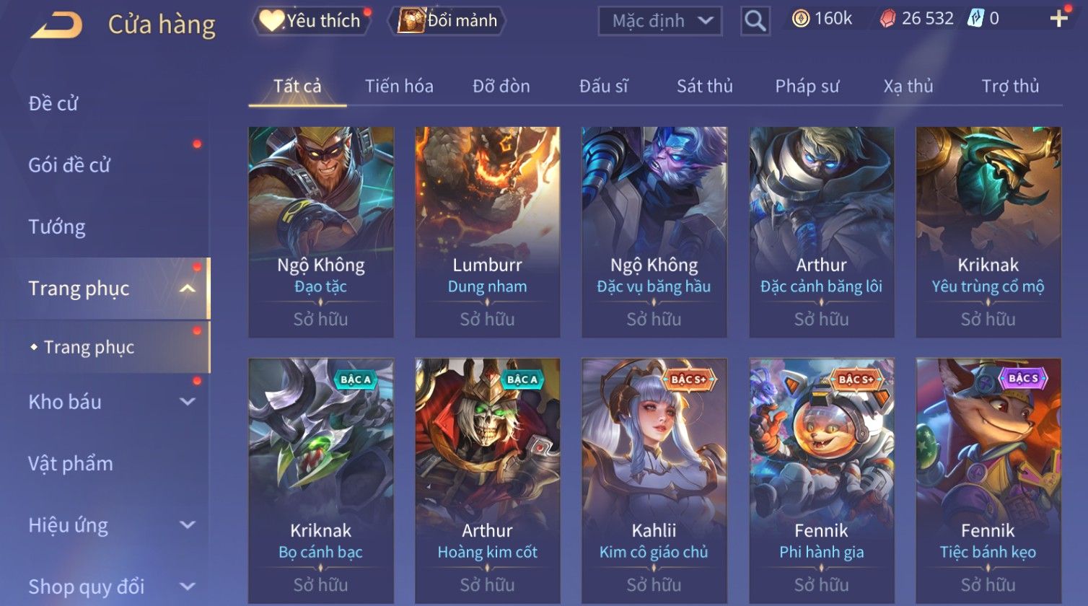Expand the Shop quy đổi section
The width and height of the screenshot is (1088, 606).
[x=188, y=587]
